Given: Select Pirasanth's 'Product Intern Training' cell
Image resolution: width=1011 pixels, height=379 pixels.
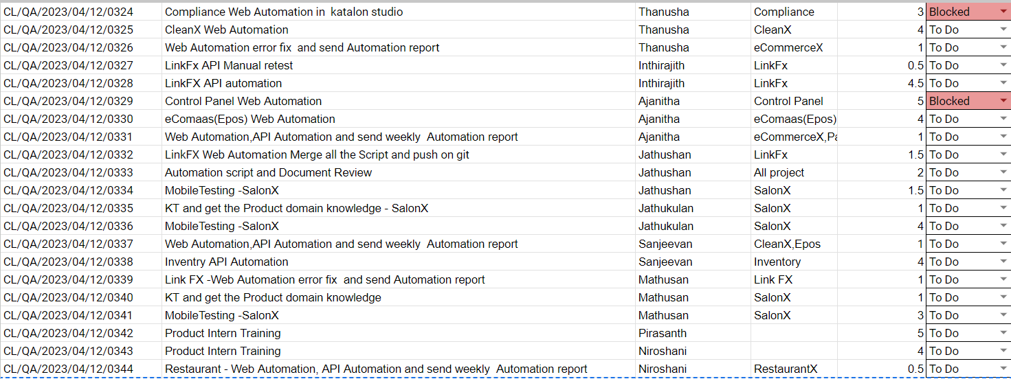Looking at the screenshot, I should pyautogui.click(x=399, y=333).
